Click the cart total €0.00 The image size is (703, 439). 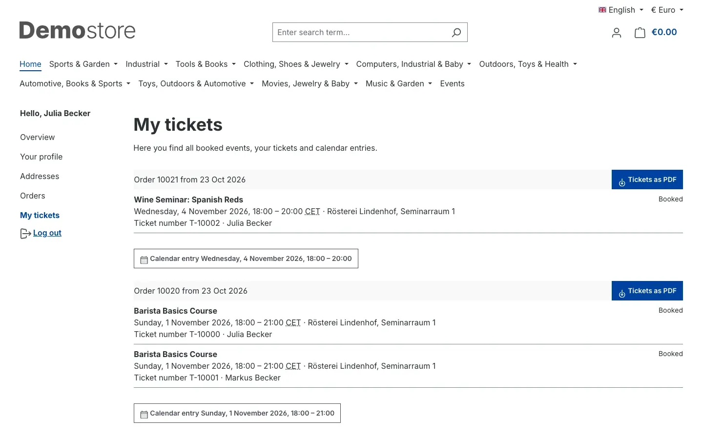point(664,32)
